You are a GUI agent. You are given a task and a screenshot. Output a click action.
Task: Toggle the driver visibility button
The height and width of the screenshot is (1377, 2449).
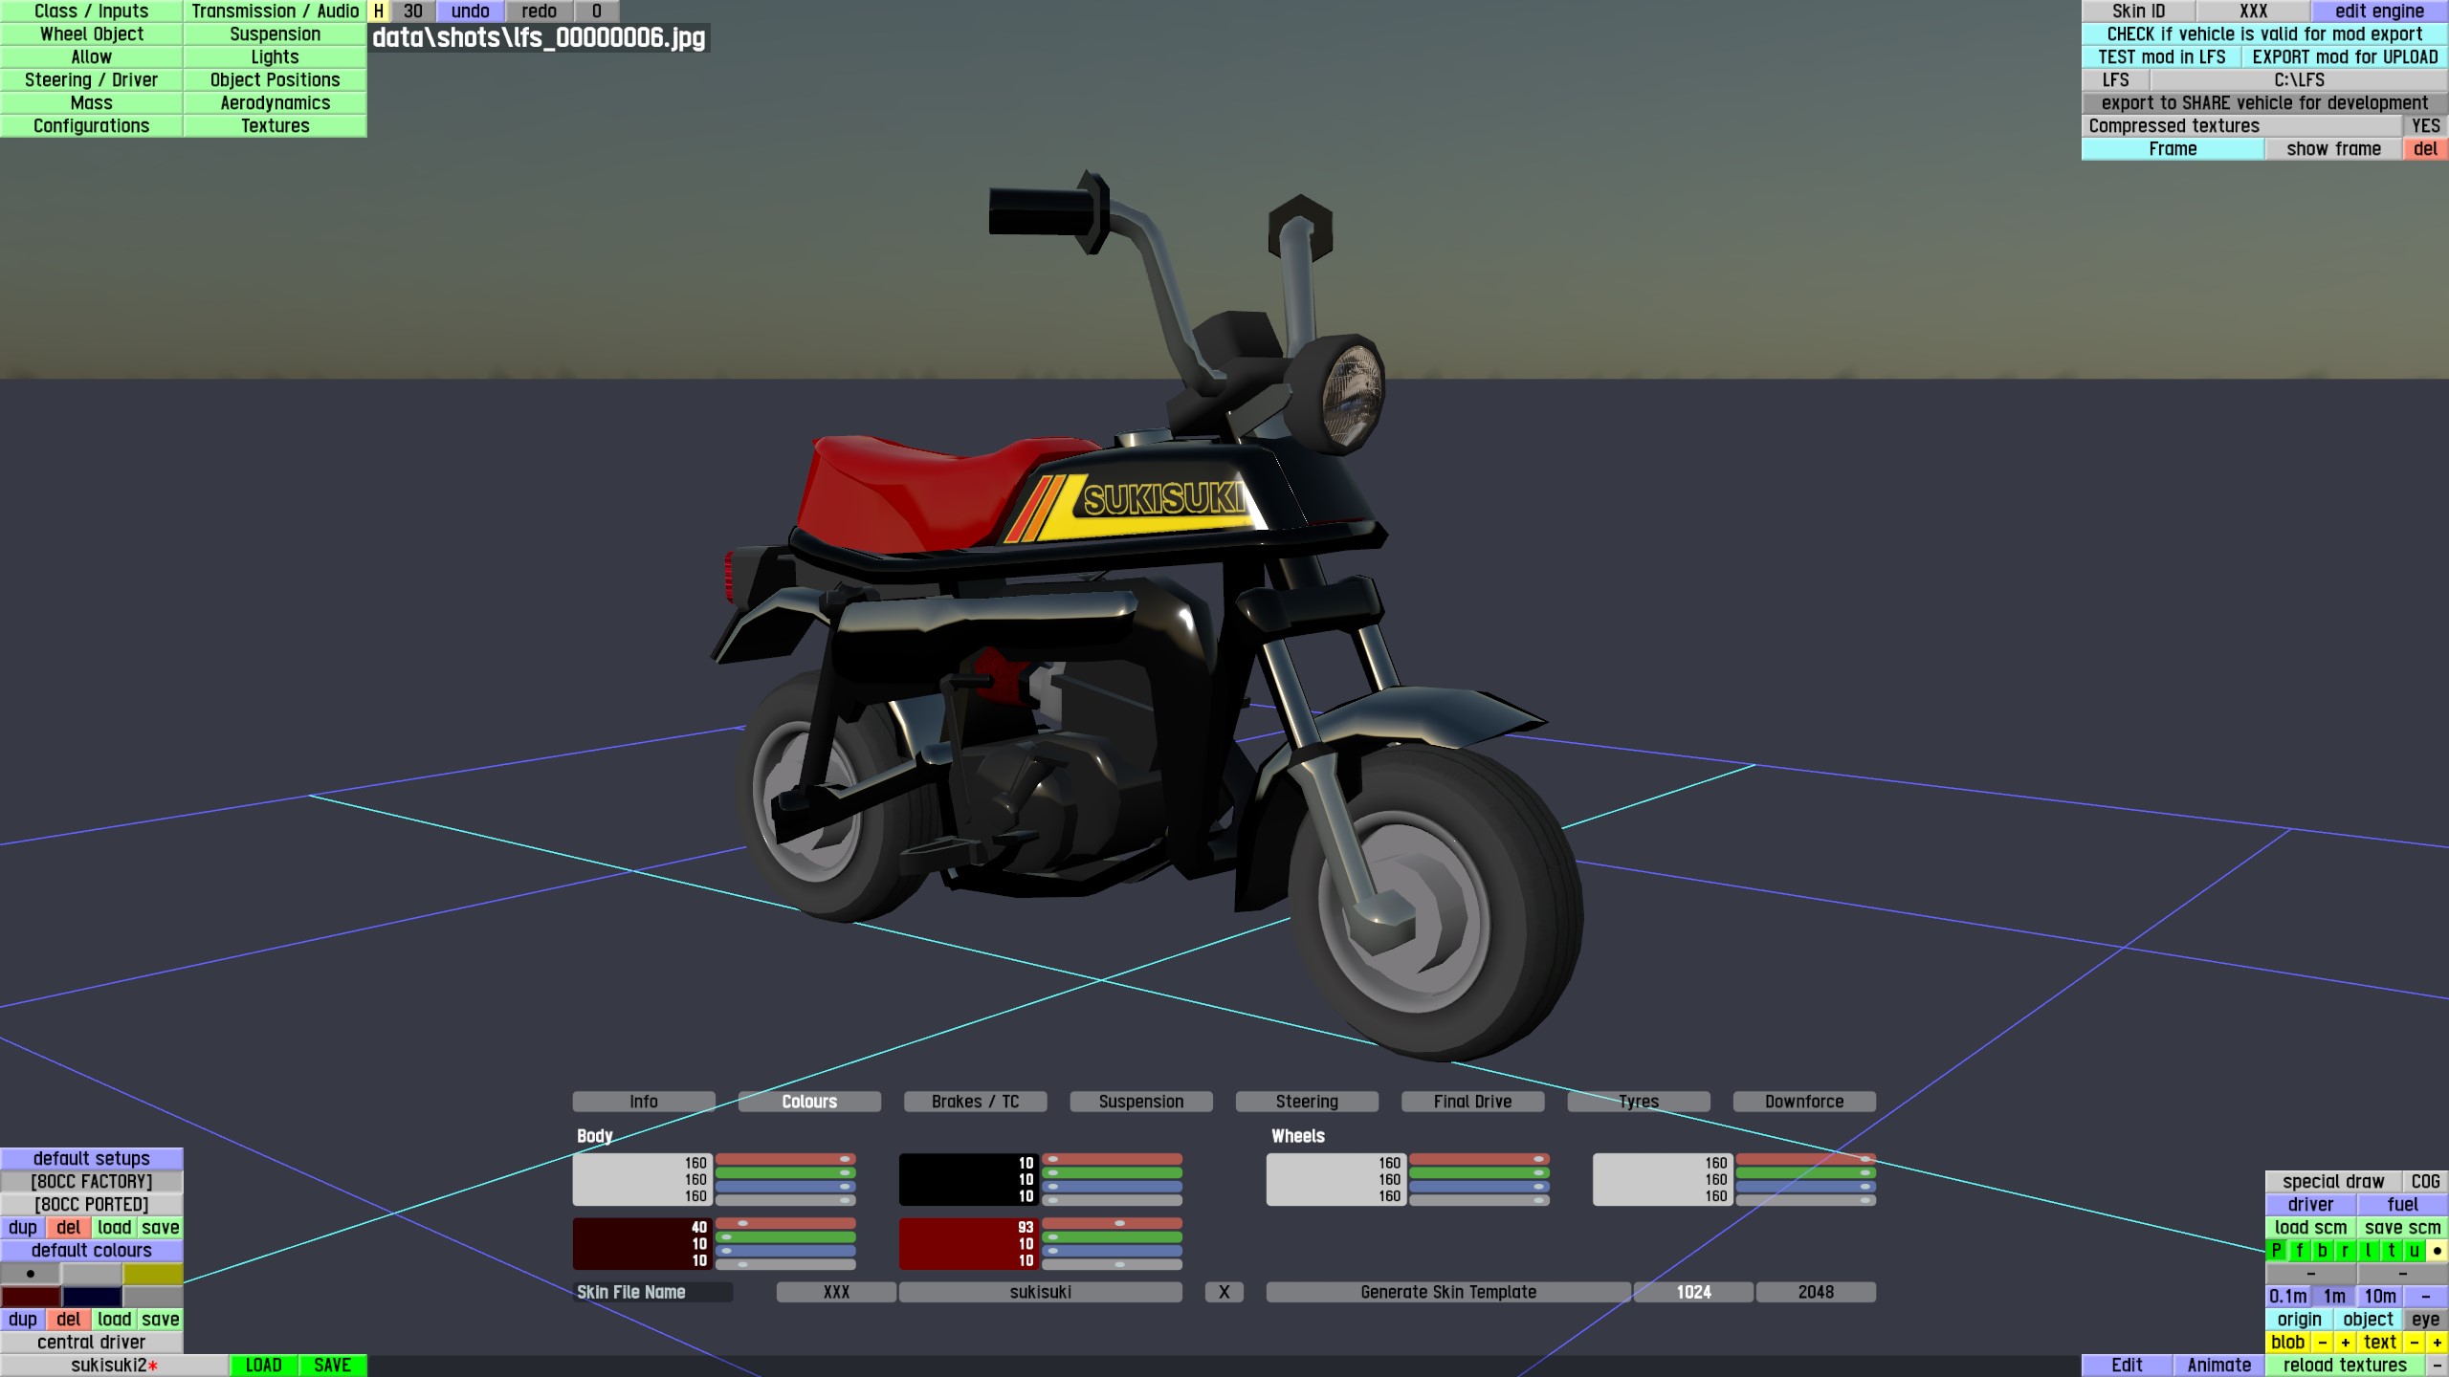[x=2310, y=1204]
